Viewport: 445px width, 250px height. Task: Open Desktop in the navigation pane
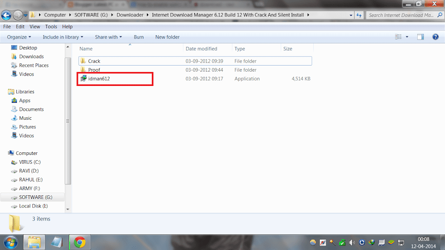(28, 48)
